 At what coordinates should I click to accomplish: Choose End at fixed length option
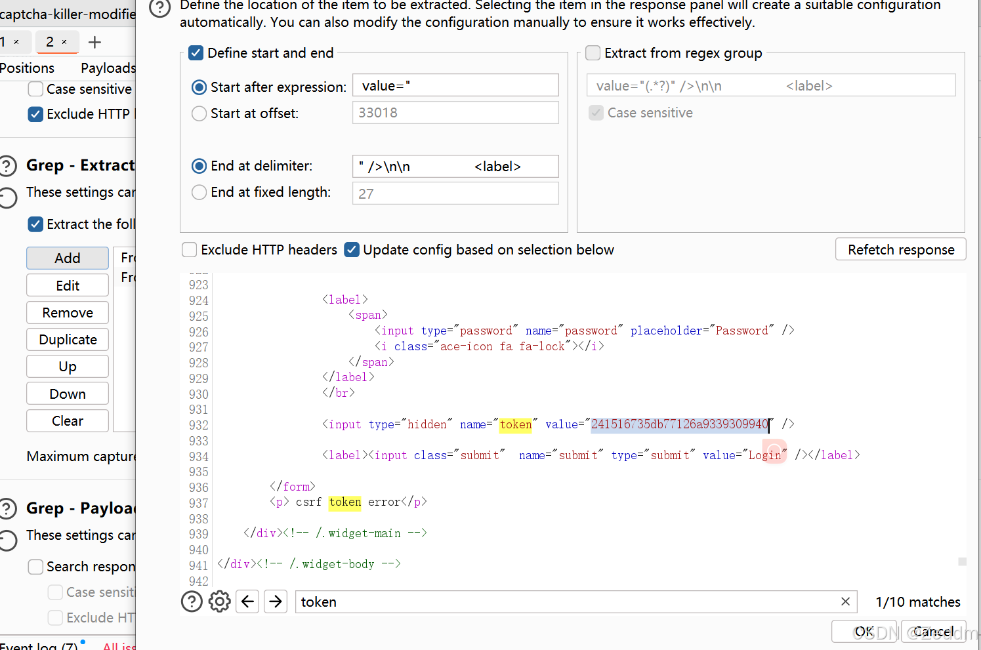point(199,192)
